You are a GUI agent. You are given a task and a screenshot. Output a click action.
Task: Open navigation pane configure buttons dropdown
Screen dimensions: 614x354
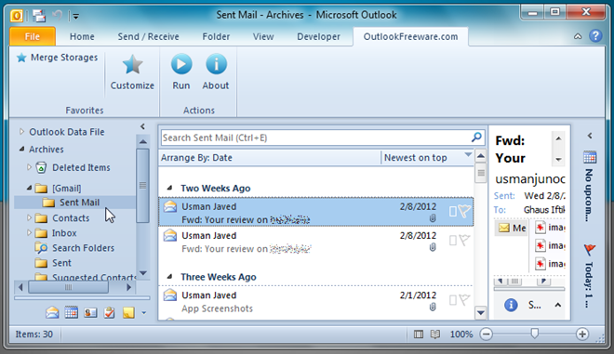click(x=143, y=312)
